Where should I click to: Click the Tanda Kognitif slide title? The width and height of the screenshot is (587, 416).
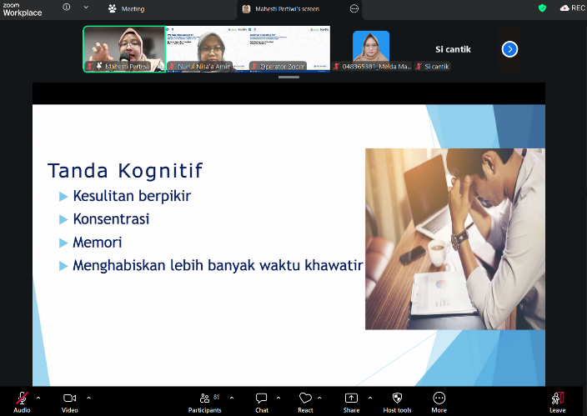point(125,171)
